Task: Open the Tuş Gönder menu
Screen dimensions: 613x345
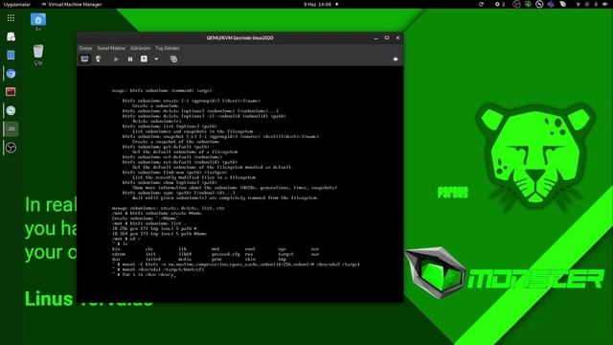Action: 168,48
